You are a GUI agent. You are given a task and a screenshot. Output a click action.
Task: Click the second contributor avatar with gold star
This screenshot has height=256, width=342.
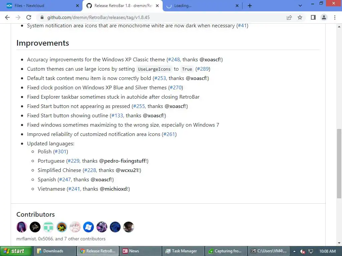tap(35, 227)
